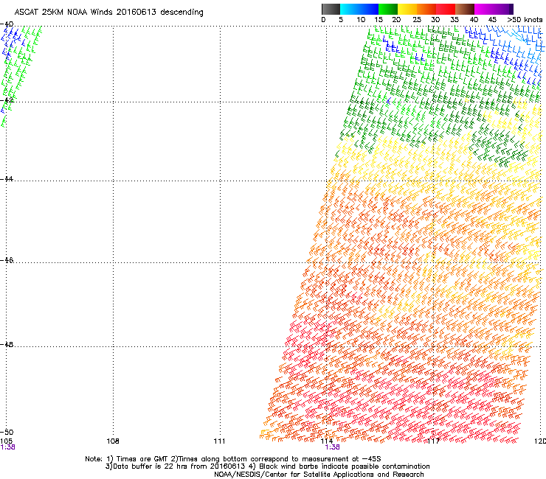Click the blue 10-15 knots legend color
The image size is (546, 479).
tap(369, 9)
